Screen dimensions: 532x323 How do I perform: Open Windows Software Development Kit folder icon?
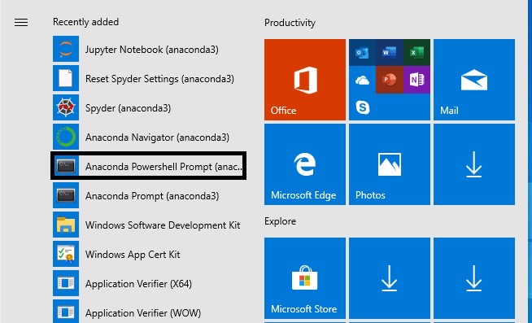pos(66,225)
